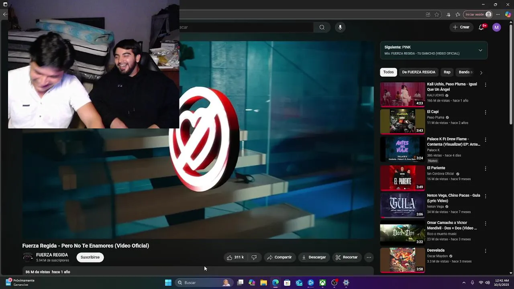Image resolution: width=514 pixels, height=289 pixels.
Task: Open options menu for Igual Que Un Ángel
Action: coord(485,85)
